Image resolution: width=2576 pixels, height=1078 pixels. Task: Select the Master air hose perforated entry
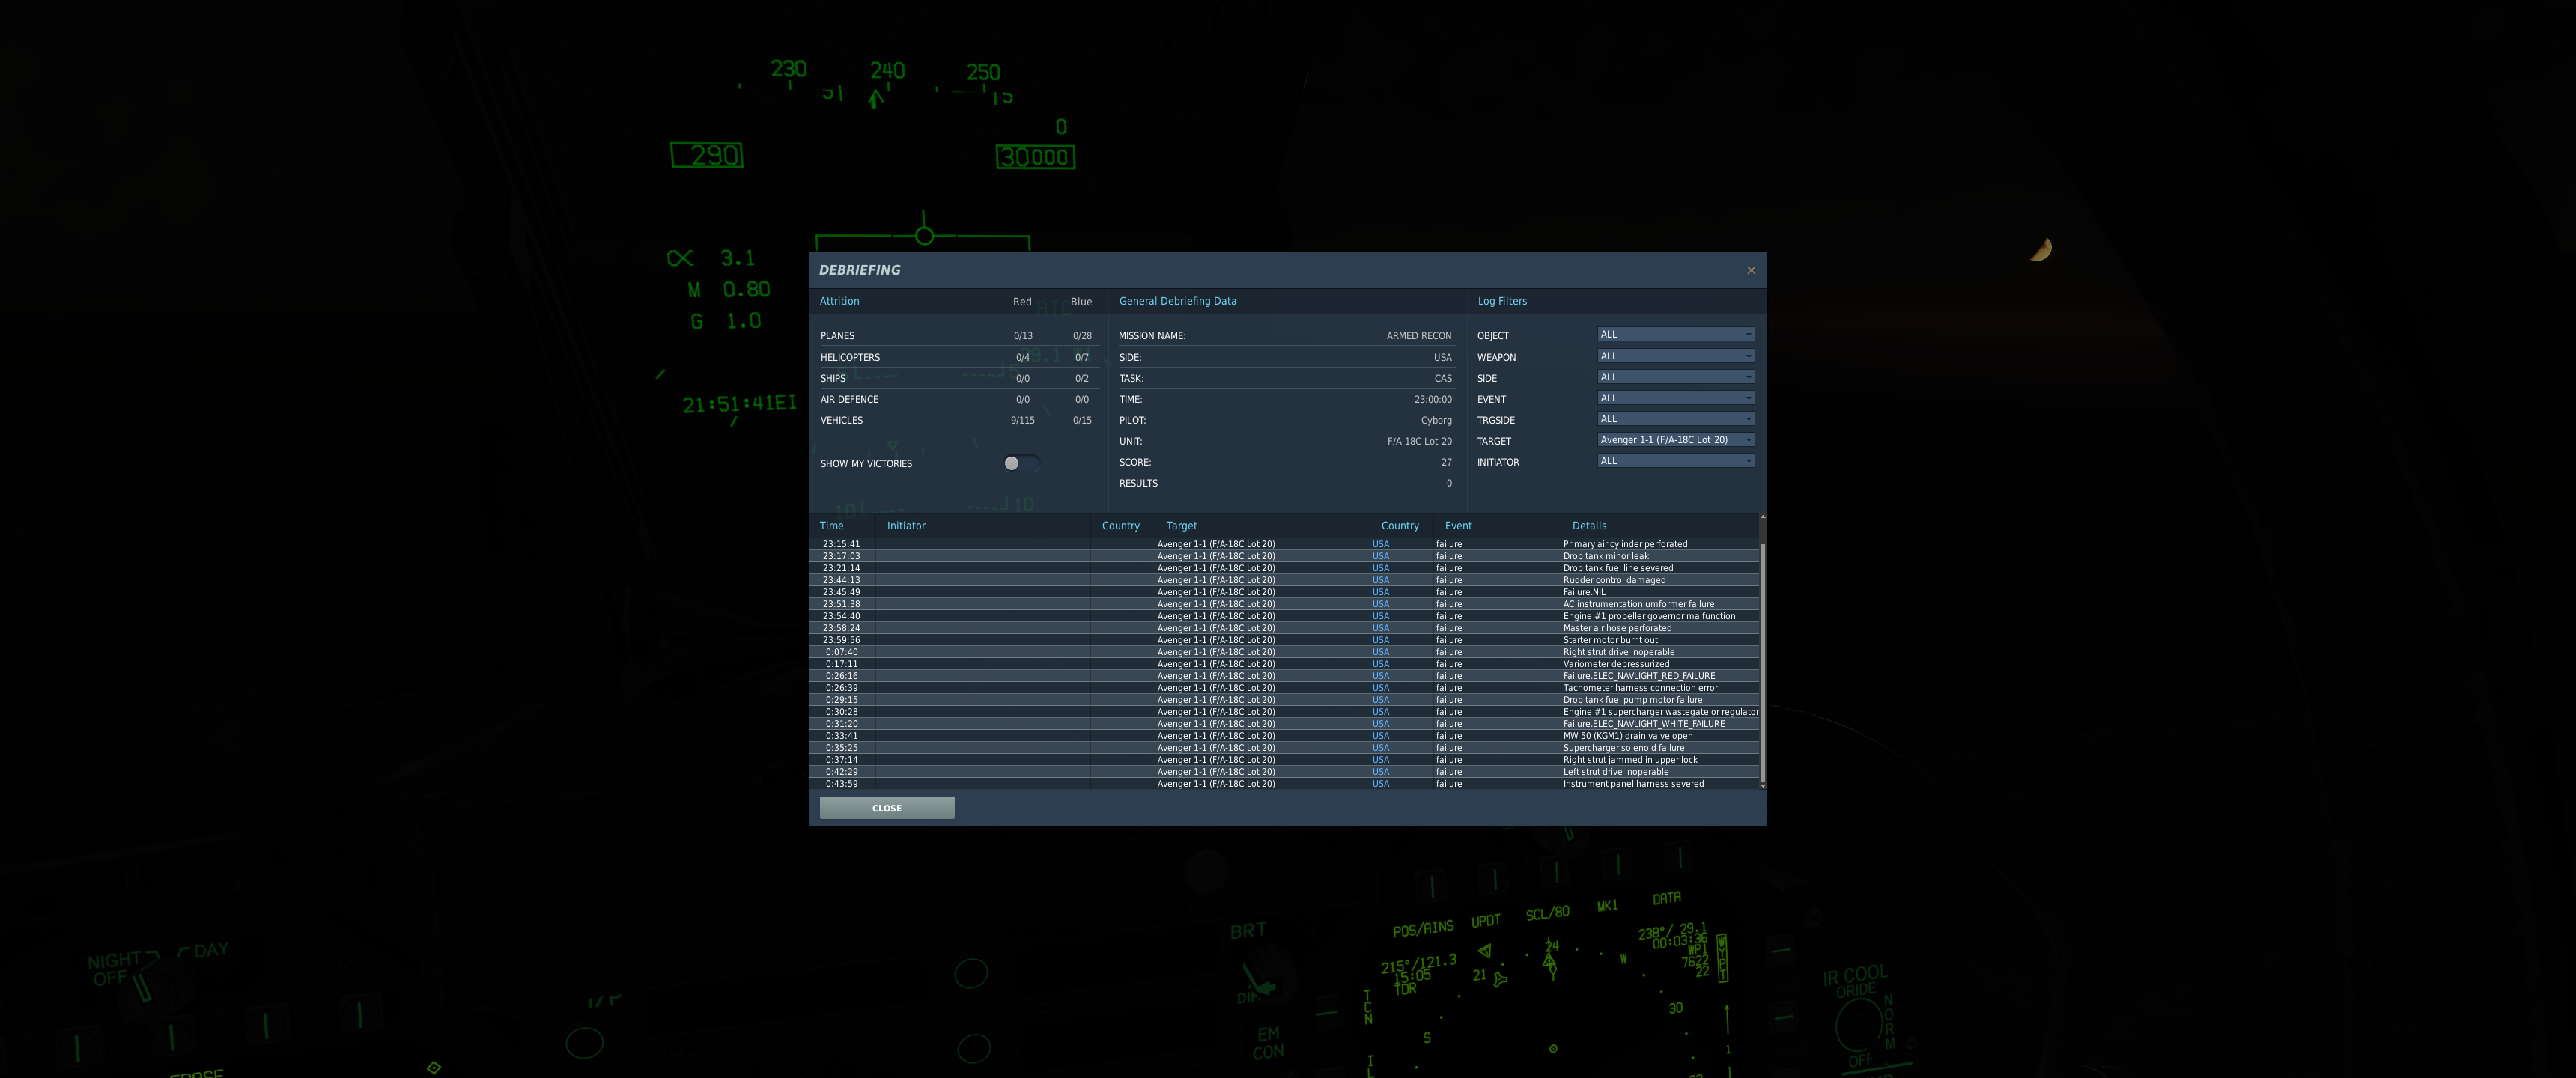click(x=1283, y=628)
